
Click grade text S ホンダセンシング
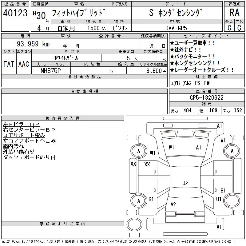(x=175, y=13)
